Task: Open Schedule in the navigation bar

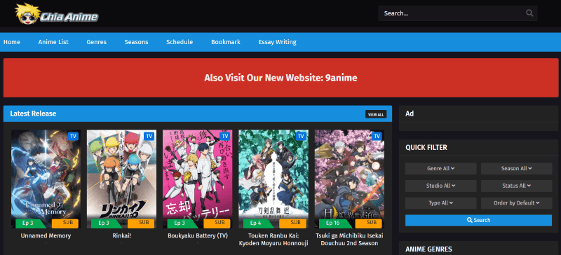Action: click(180, 42)
